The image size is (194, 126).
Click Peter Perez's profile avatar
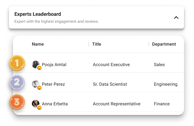click(x=35, y=84)
